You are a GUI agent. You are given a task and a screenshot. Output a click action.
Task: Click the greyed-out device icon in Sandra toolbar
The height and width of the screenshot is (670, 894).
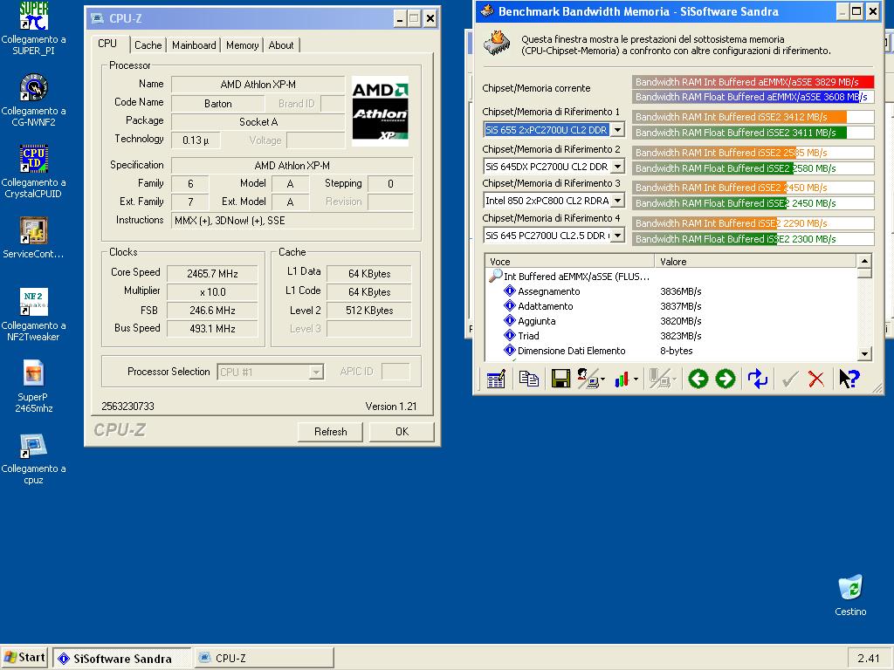pos(659,379)
